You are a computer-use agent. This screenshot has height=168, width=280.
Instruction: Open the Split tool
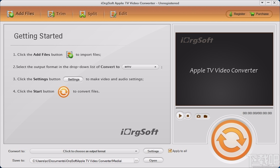click(x=88, y=14)
